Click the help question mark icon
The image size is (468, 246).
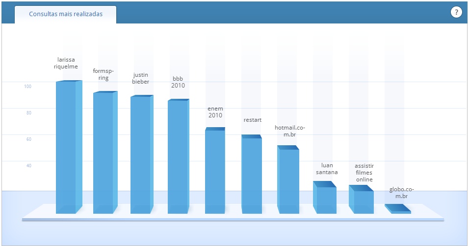(456, 13)
